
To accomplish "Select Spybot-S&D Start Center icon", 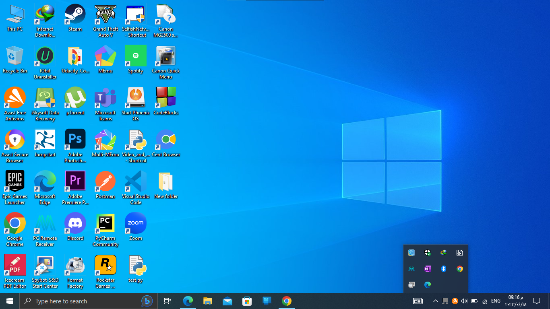I will tap(45, 272).
